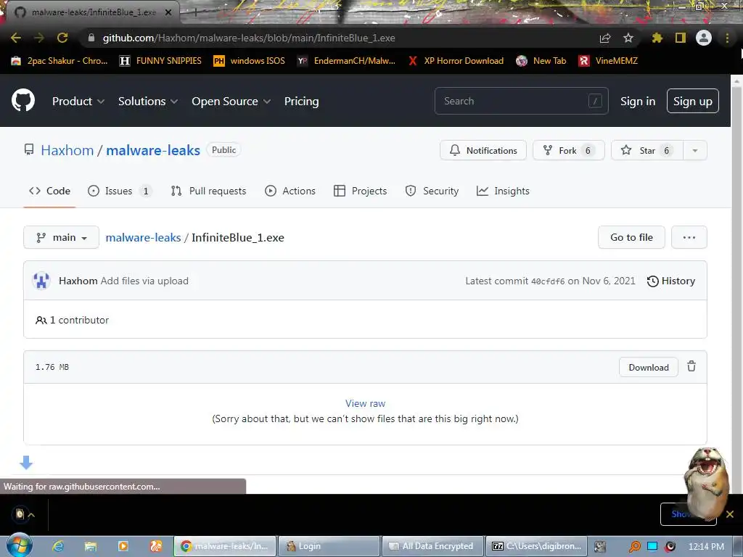Switch to the Code tab
Viewport: 743px width, 557px height.
[x=49, y=191]
